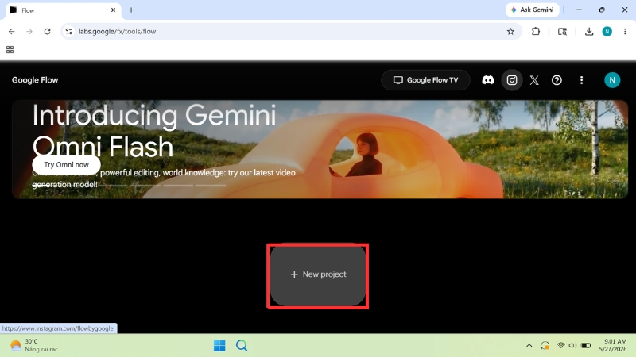Click Ask Gemini button
This screenshot has width=636, height=357.
(532, 10)
